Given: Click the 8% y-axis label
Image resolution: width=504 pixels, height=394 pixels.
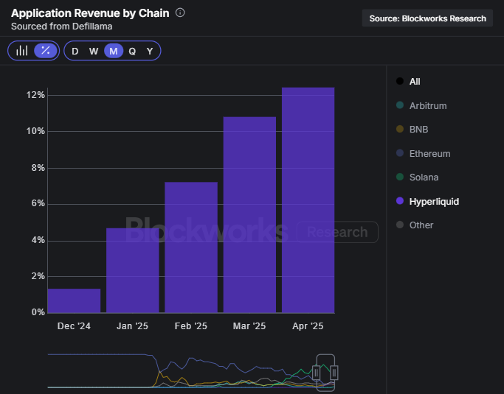Looking at the screenshot, I should point(38,168).
